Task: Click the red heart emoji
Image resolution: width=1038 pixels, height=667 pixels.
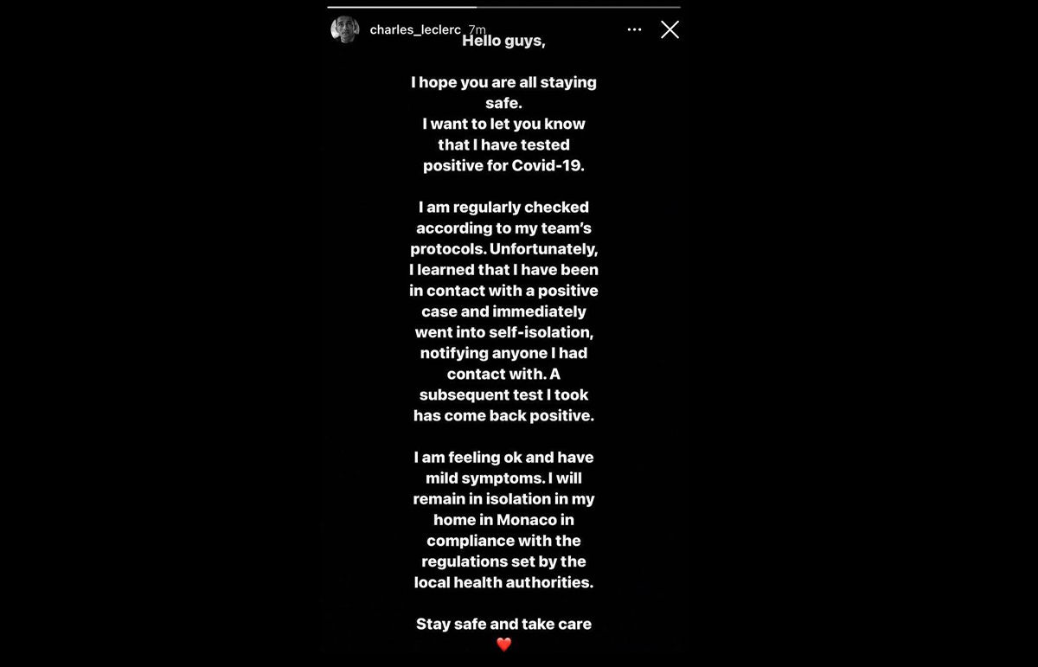Action: tap(504, 645)
